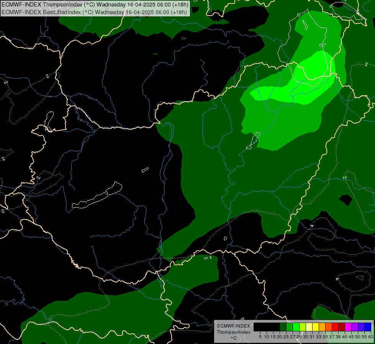
Task: Click the legend tick label 31
Action: point(312,337)
